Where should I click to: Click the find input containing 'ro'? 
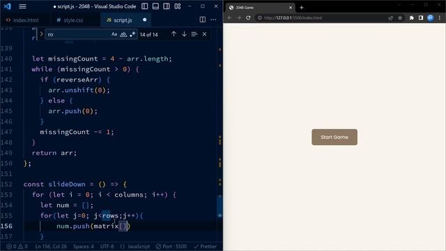pyautogui.click(x=77, y=34)
